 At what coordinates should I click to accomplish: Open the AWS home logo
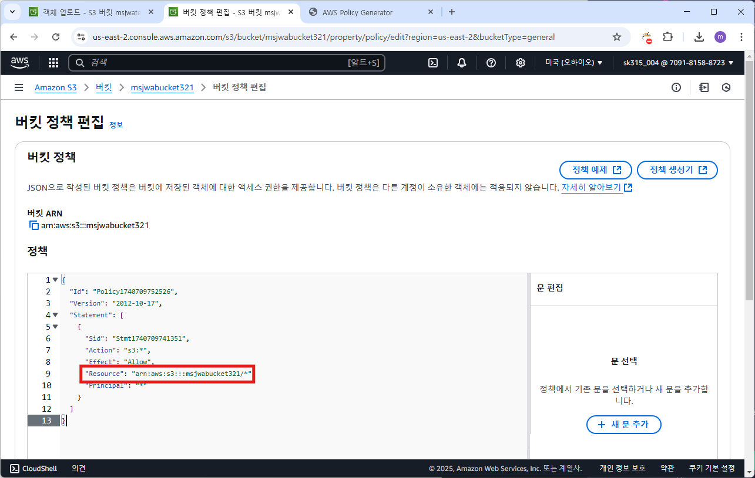(21, 63)
